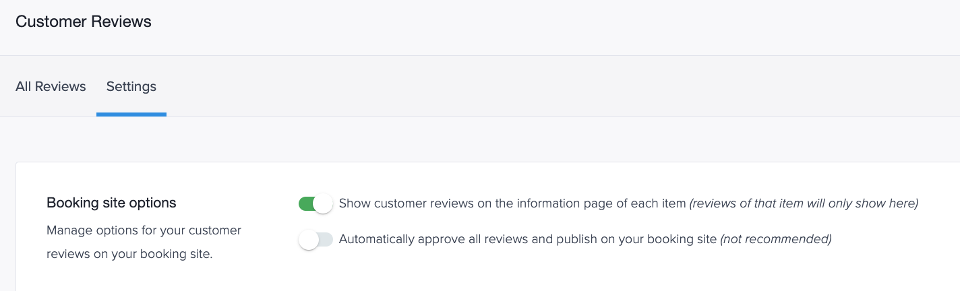960x291 pixels.
Task: Click the green track of reviews switch
Action: point(306,203)
